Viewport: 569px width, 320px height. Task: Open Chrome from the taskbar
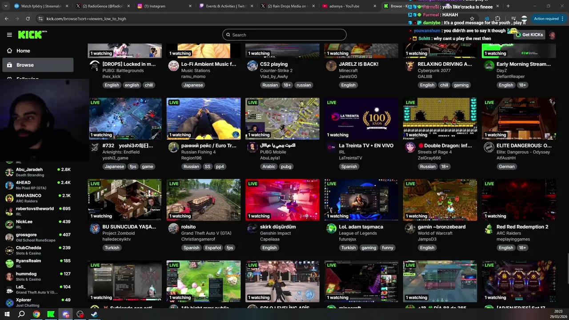[36, 314]
